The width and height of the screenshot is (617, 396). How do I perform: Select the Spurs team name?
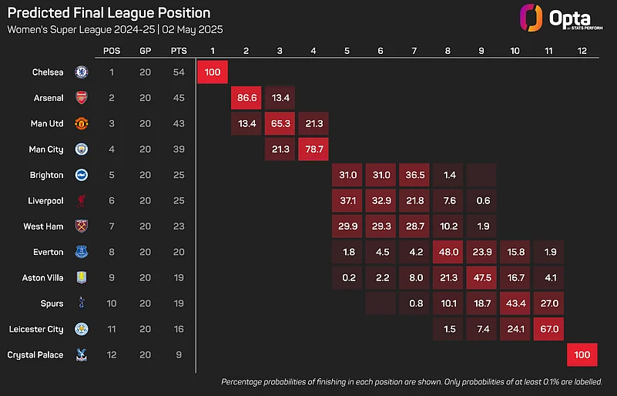52,304
